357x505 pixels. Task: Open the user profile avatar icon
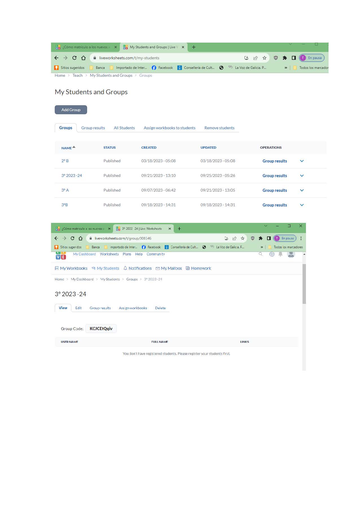[291, 254]
